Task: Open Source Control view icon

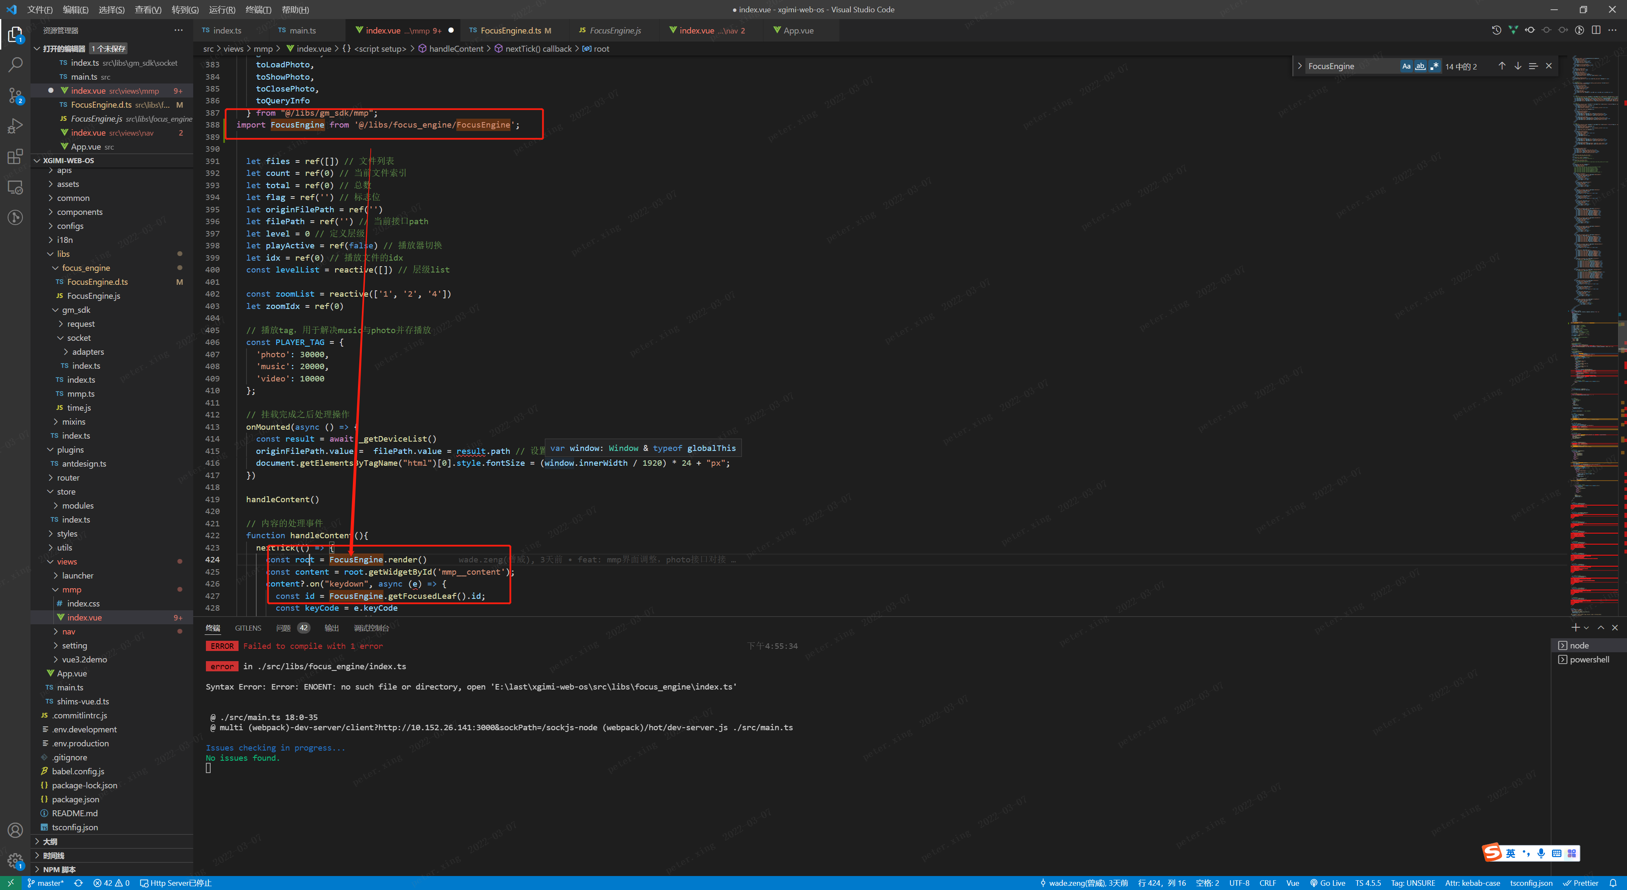Action: tap(15, 95)
